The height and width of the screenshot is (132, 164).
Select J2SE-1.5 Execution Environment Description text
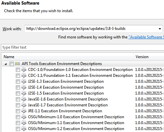point(66,93)
